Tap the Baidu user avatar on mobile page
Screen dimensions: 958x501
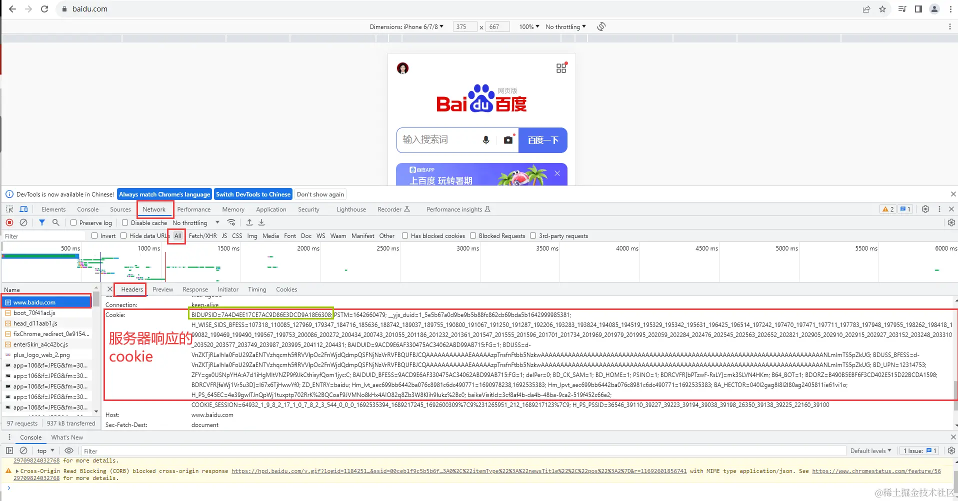tap(403, 68)
